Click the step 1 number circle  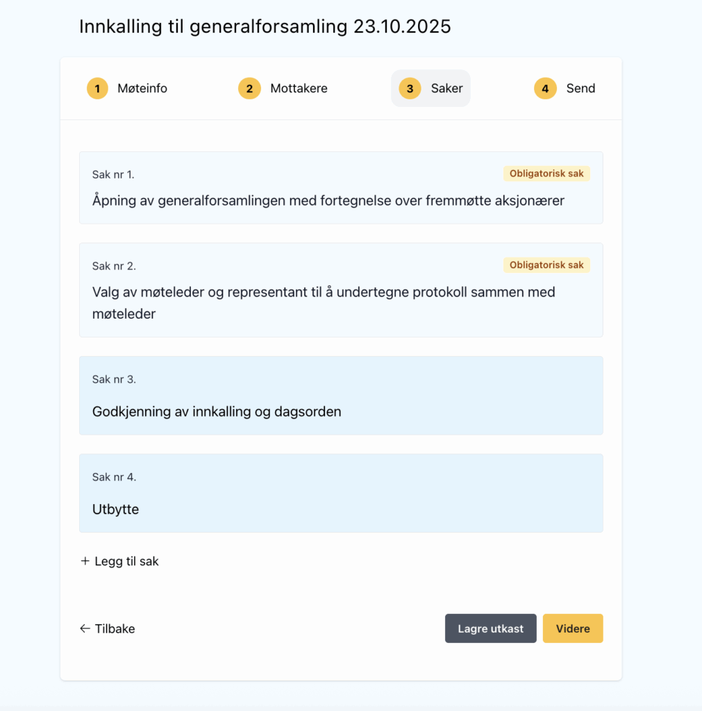97,89
